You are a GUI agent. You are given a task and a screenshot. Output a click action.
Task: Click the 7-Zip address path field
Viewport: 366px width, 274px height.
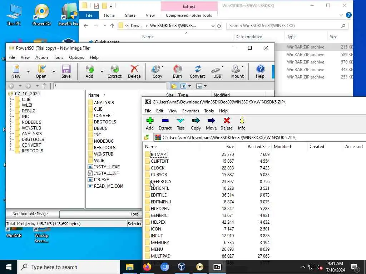pos(260,138)
